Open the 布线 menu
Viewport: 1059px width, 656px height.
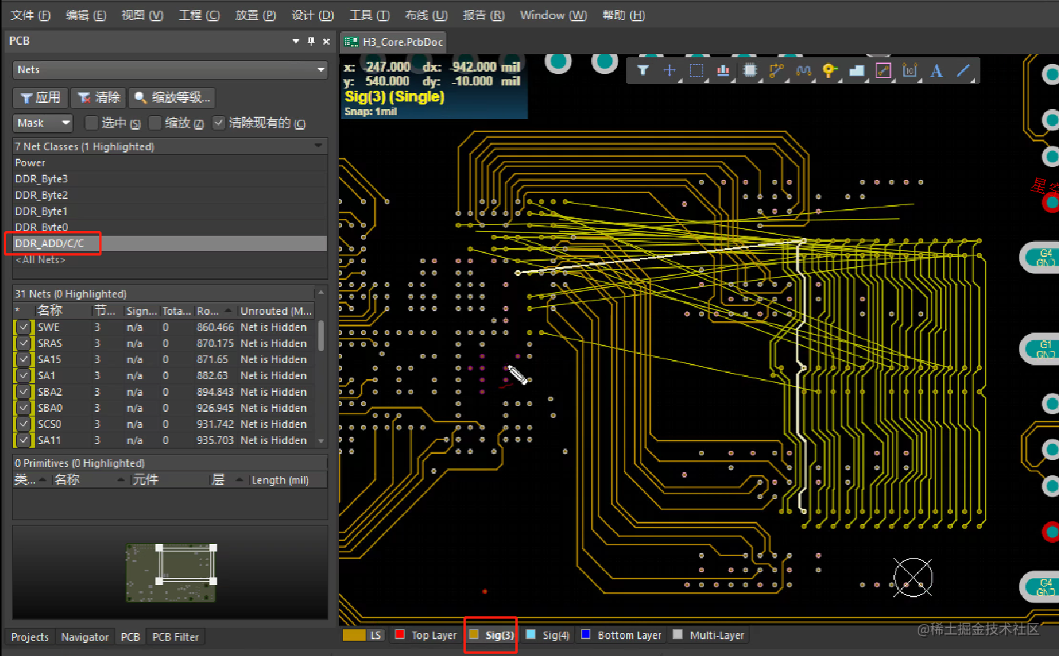(425, 14)
